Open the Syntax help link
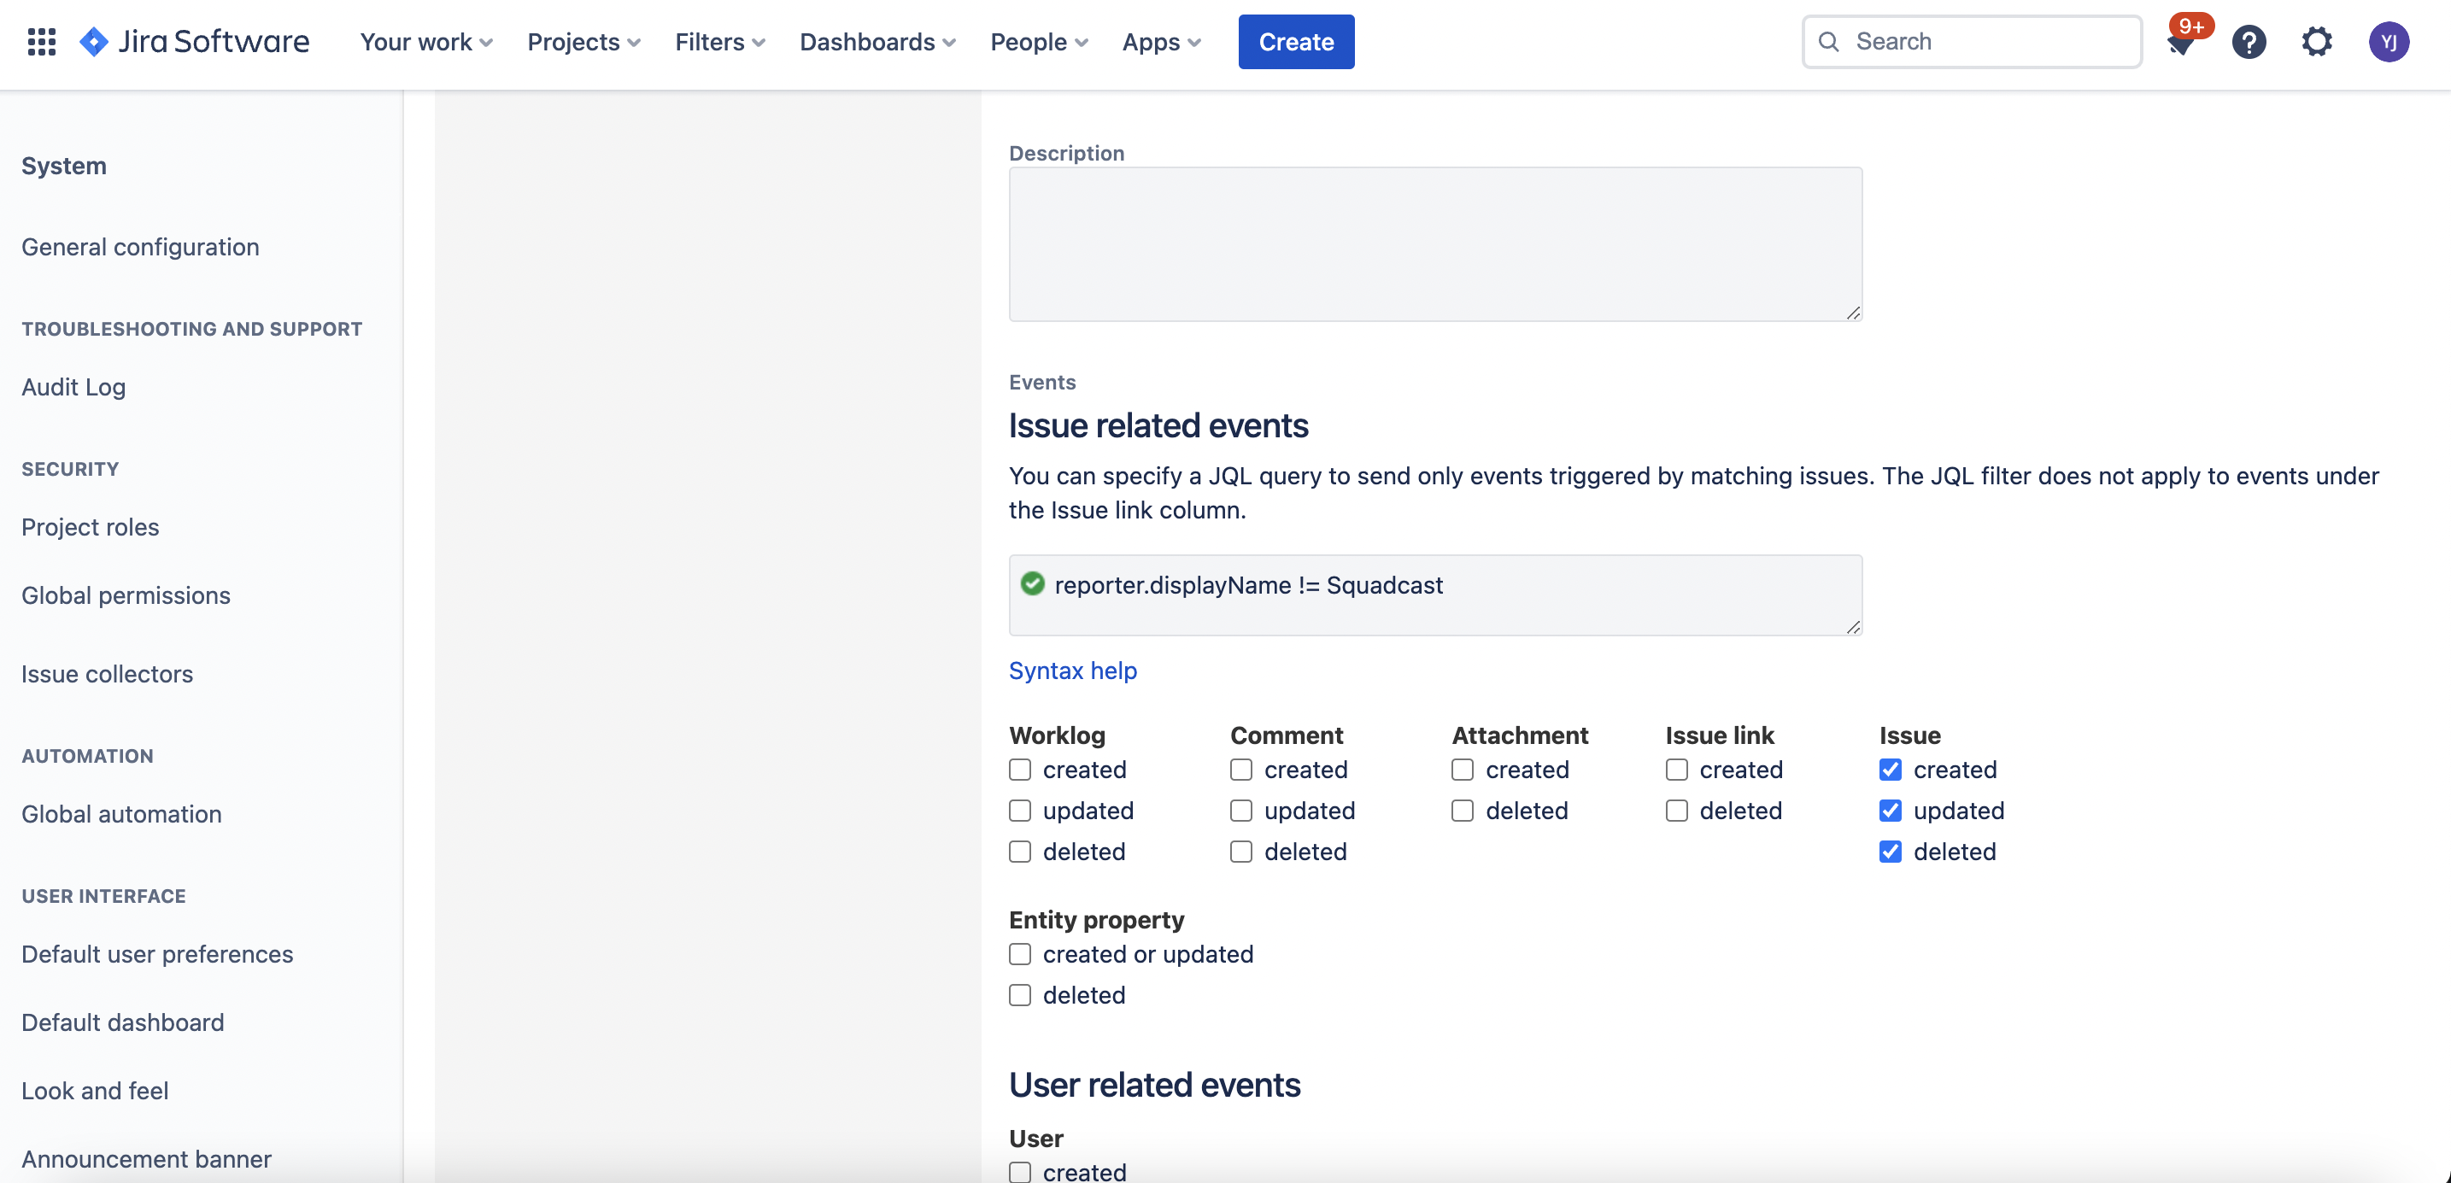 (1072, 671)
